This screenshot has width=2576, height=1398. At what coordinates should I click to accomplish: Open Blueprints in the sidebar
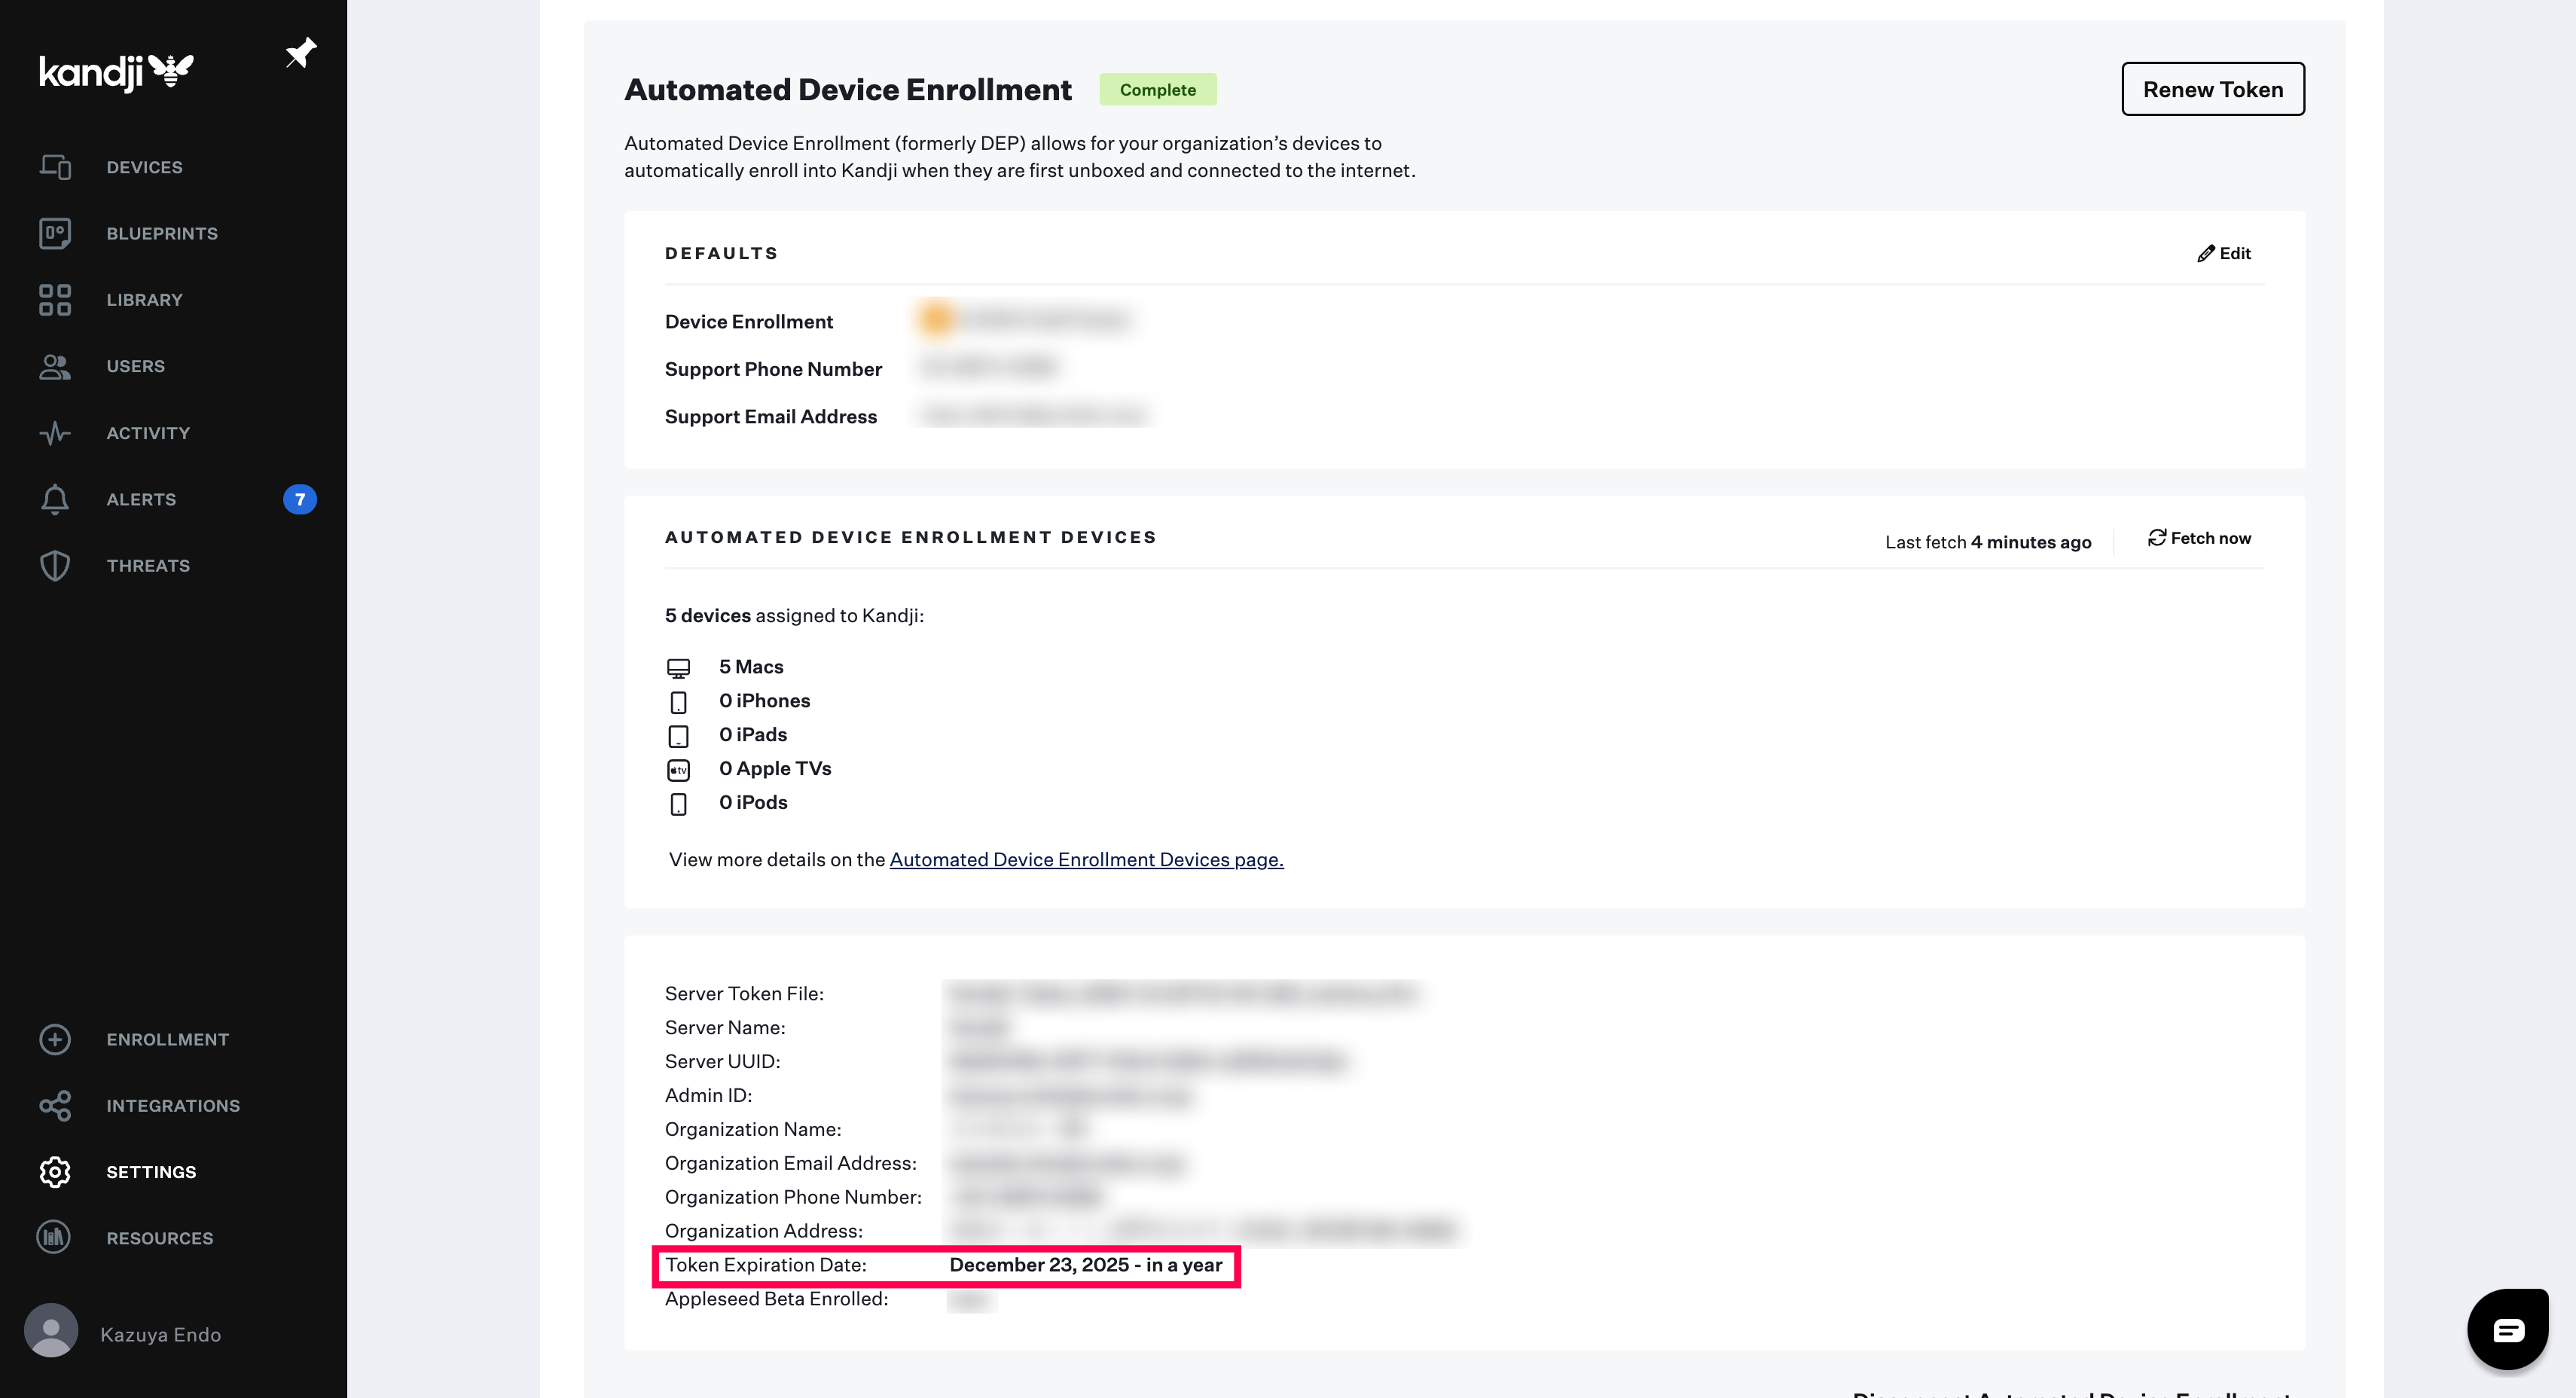pos(162,233)
